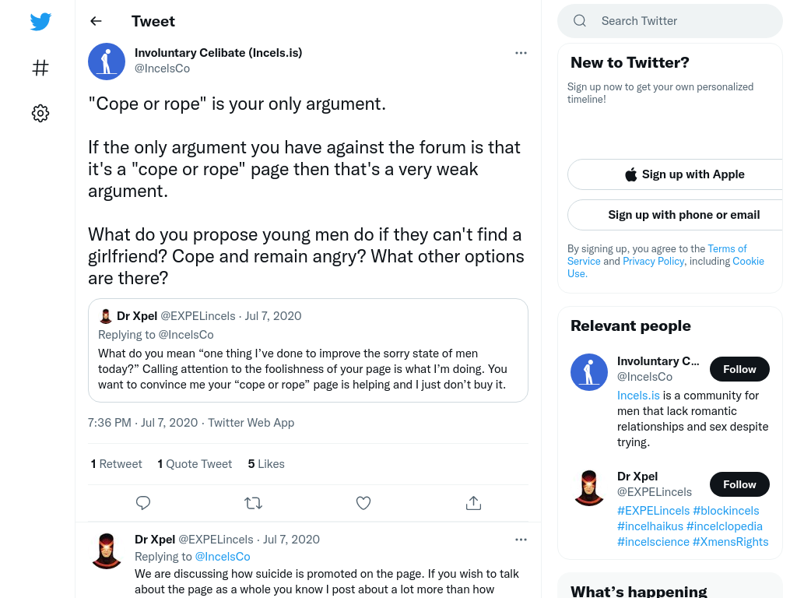This screenshot has width=797, height=598.
Task: Click the Twitter bird logo
Action: pyautogui.click(x=40, y=21)
